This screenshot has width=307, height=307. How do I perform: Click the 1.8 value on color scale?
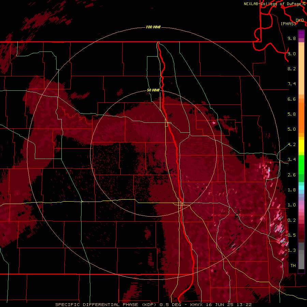pyautogui.click(x=292, y=190)
